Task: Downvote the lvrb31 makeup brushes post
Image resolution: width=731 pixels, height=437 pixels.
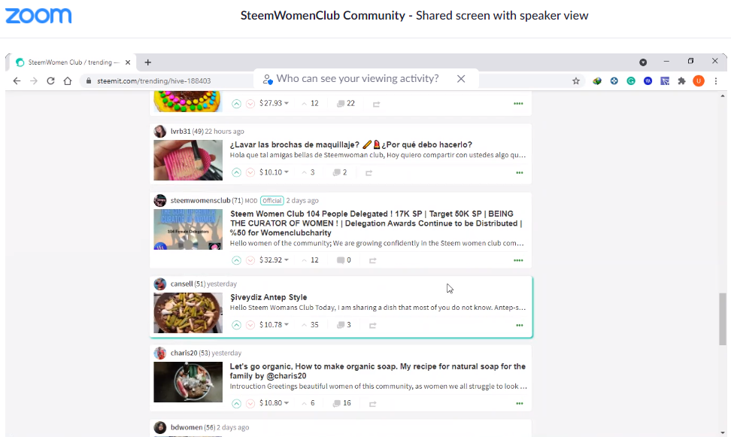Action: click(x=250, y=172)
